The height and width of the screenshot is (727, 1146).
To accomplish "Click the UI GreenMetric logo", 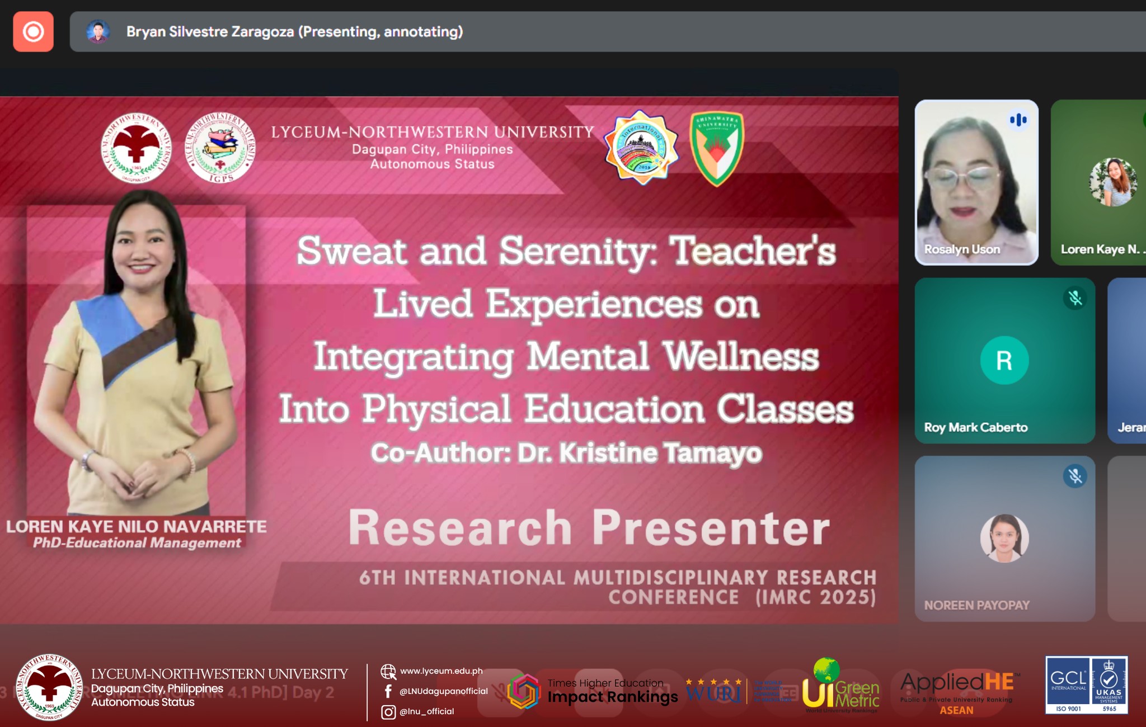I will 840,687.
